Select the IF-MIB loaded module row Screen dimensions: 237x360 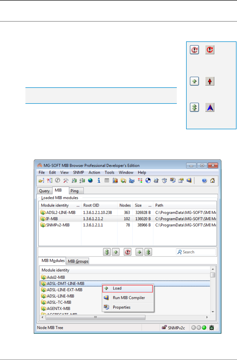(x=127, y=219)
